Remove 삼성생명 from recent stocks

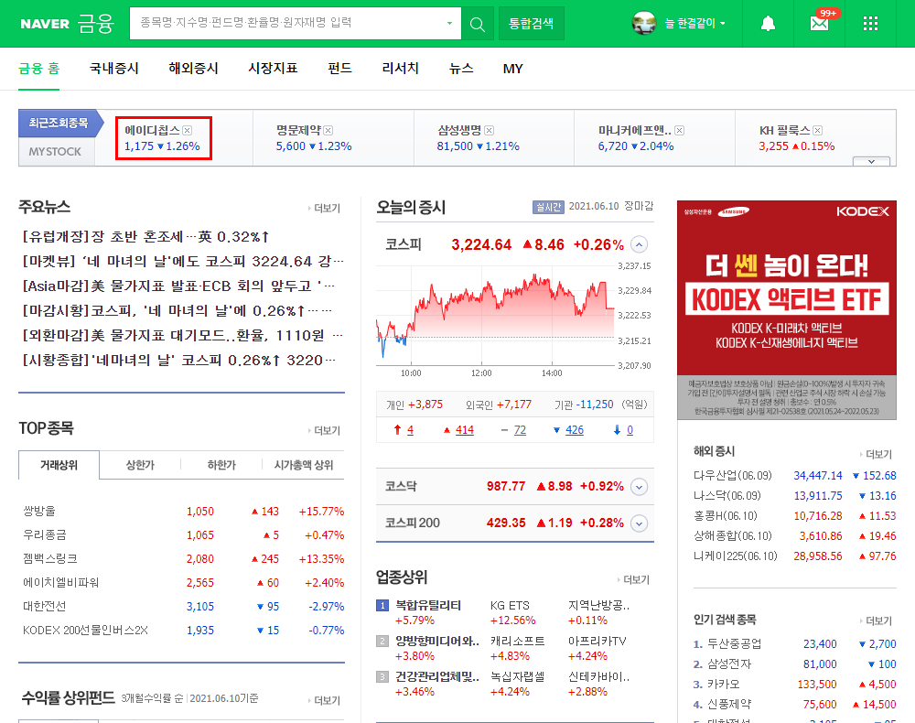[x=489, y=130]
